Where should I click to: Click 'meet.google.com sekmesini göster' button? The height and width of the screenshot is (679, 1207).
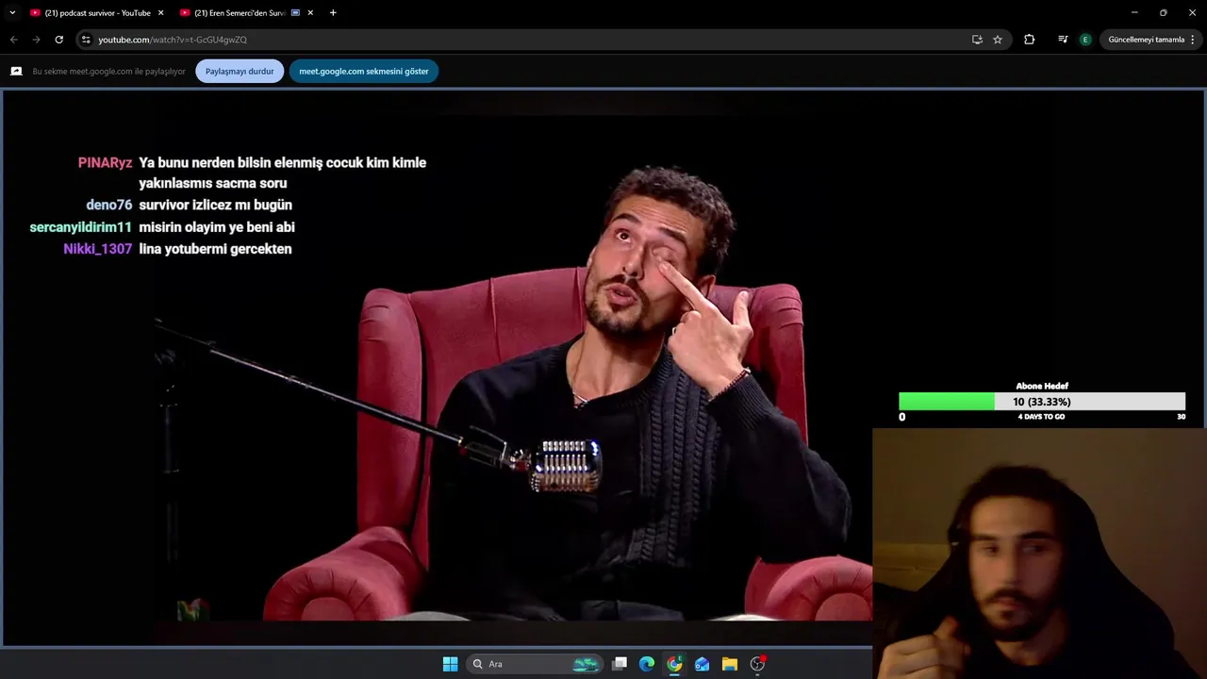point(364,72)
